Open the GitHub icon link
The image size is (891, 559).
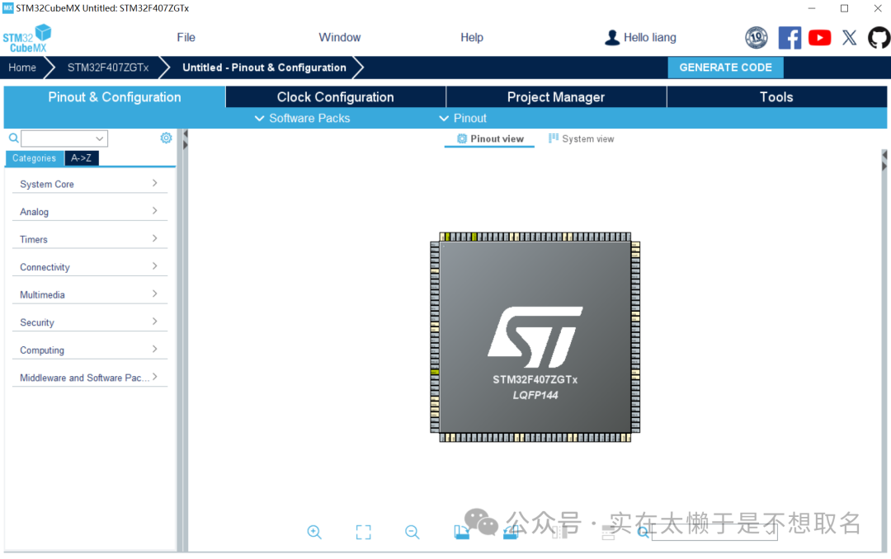879,38
